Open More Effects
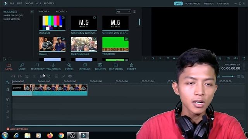Screen dimensions: 248x139 click(x=192, y=3)
